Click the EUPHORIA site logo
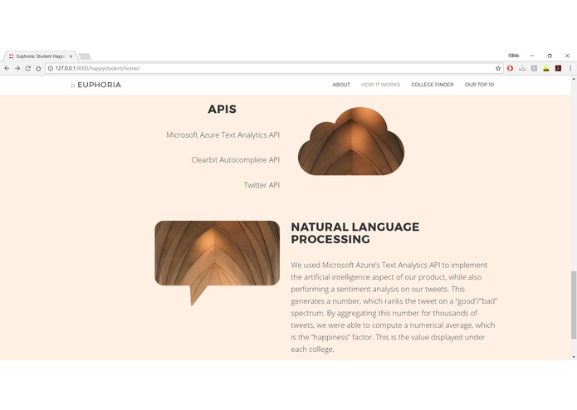577x410 pixels. pos(96,85)
